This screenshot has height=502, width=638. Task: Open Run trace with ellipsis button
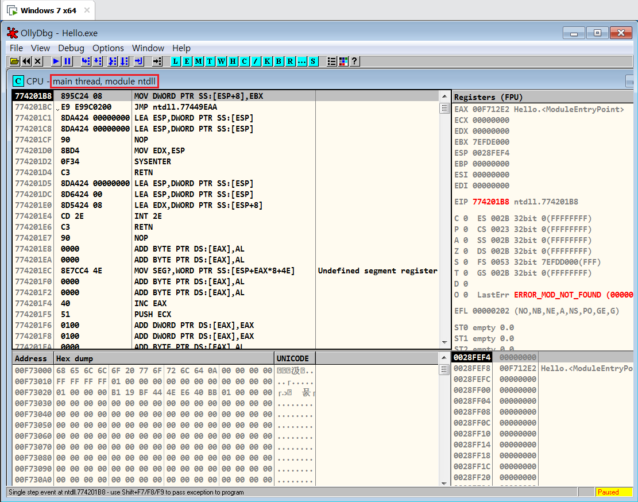[x=301, y=61]
